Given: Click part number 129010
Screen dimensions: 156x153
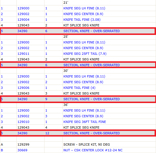Looking at the screenshot, I should [23, 122].
